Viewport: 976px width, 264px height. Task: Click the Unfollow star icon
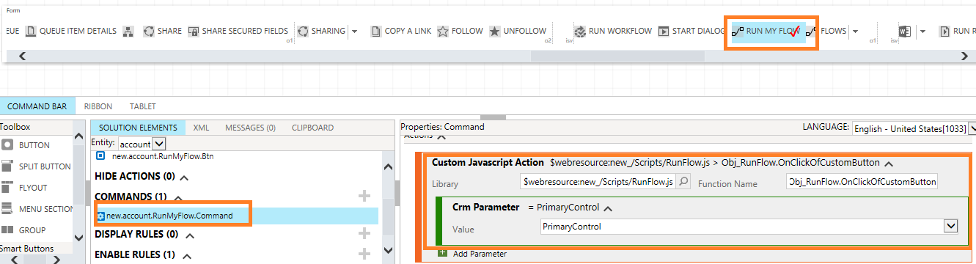[x=495, y=32]
